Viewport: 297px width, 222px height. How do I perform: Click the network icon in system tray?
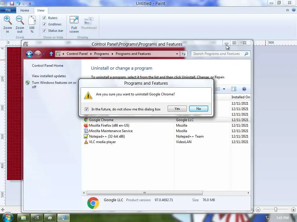pyautogui.click(x=268, y=218)
